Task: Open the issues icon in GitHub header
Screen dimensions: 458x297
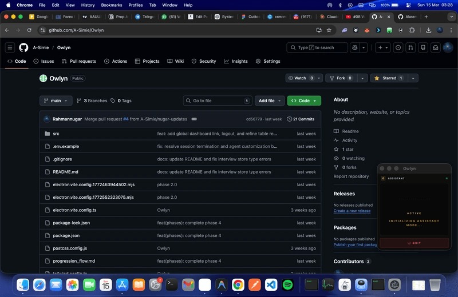Action: click(x=398, y=47)
